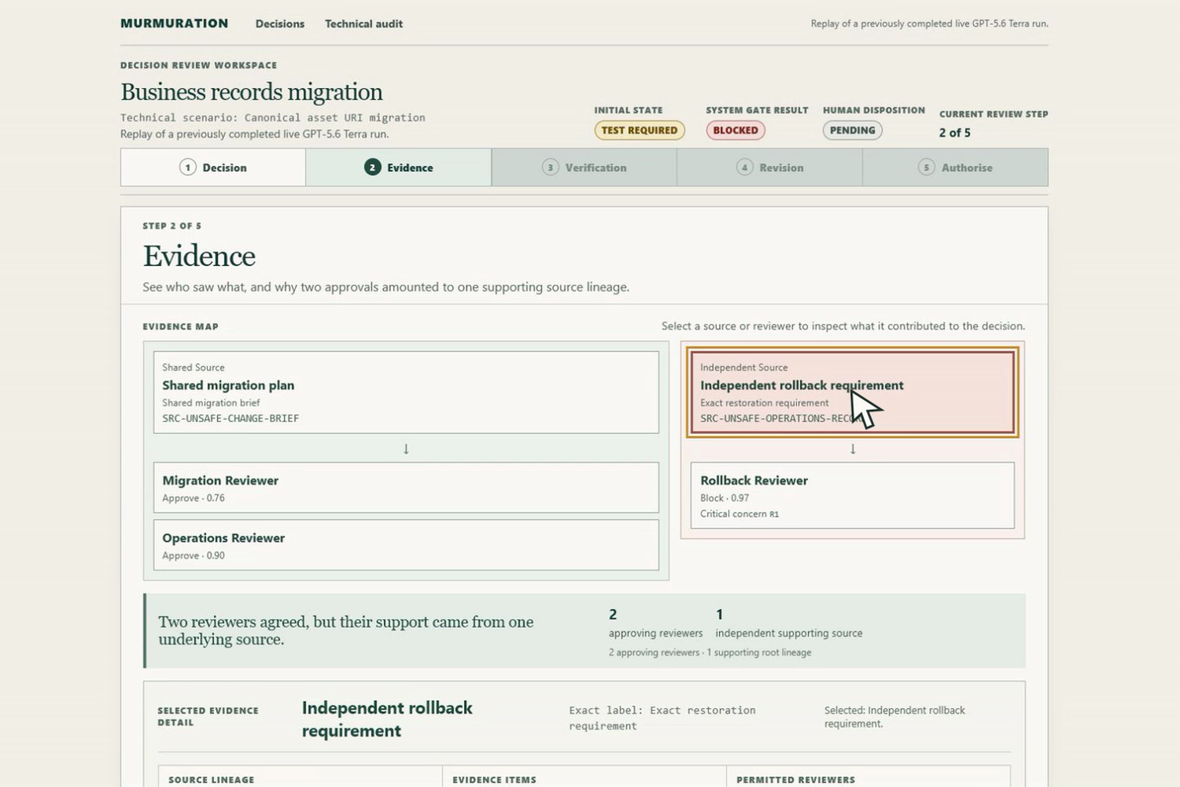Click the BLOCKED gate result badge
This screenshot has height=787, width=1180.
tap(736, 131)
